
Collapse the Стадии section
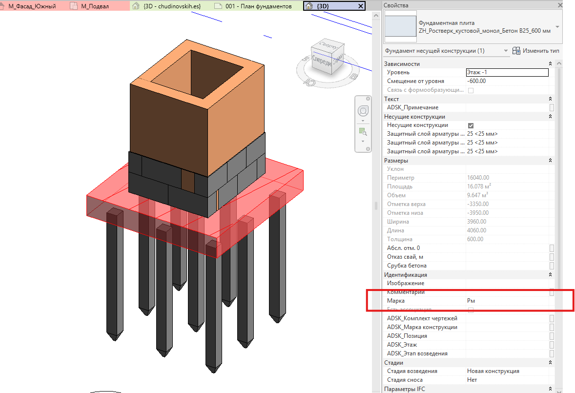[550, 363]
